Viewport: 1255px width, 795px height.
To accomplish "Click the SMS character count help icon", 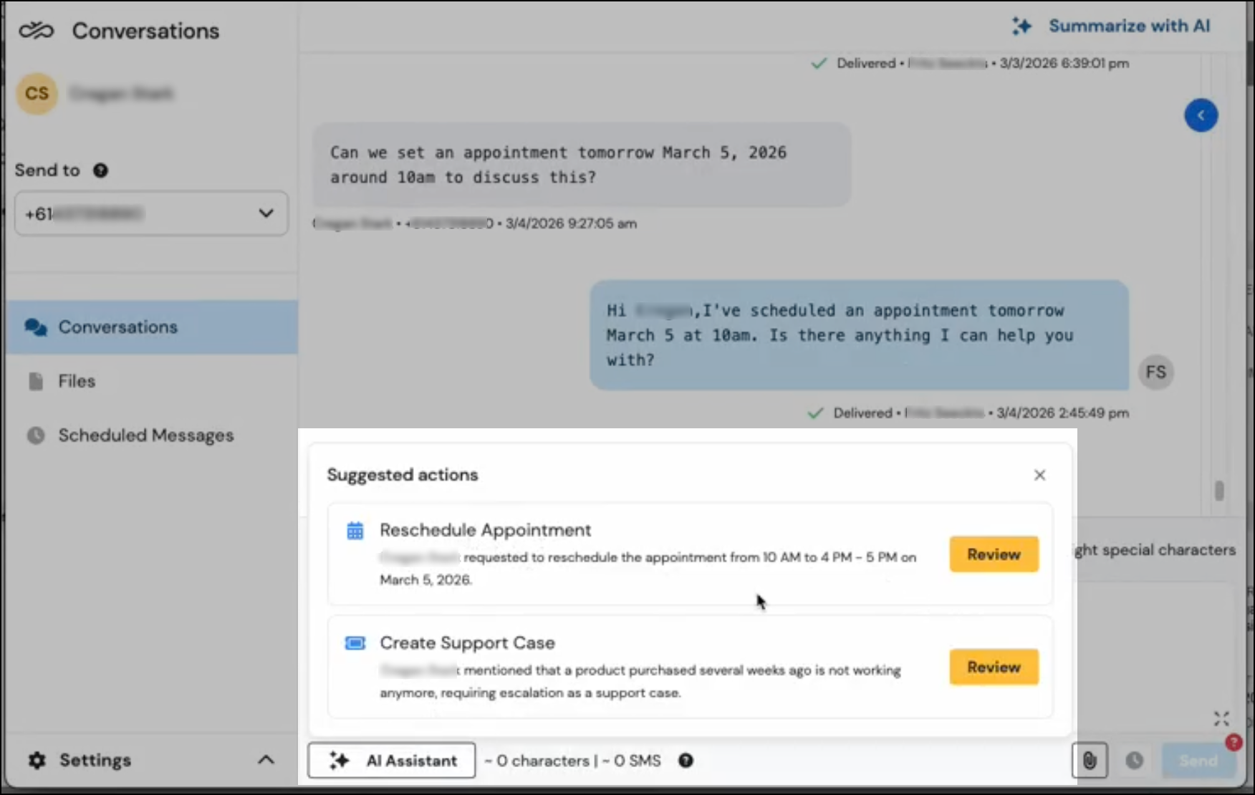I will tap(686, 761).
